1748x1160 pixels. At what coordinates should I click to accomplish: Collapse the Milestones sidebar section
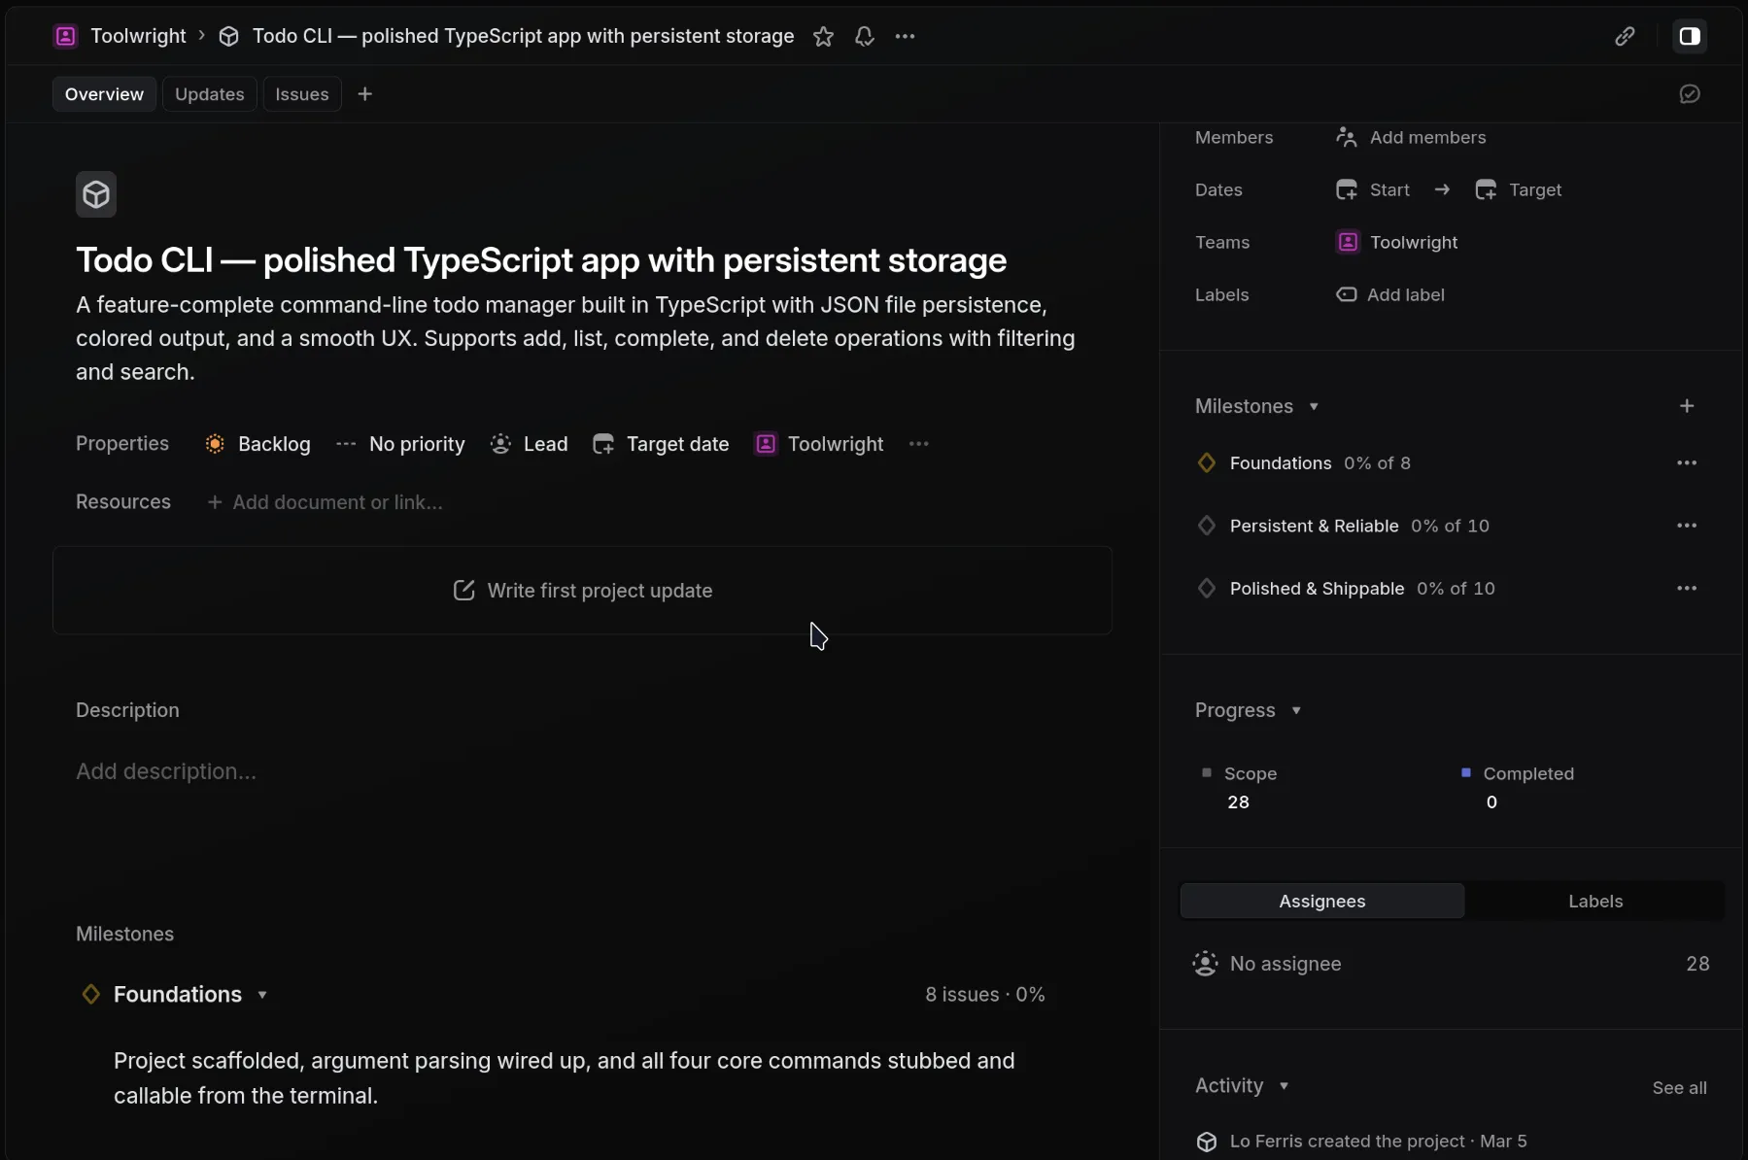[x=1315, y=407]
